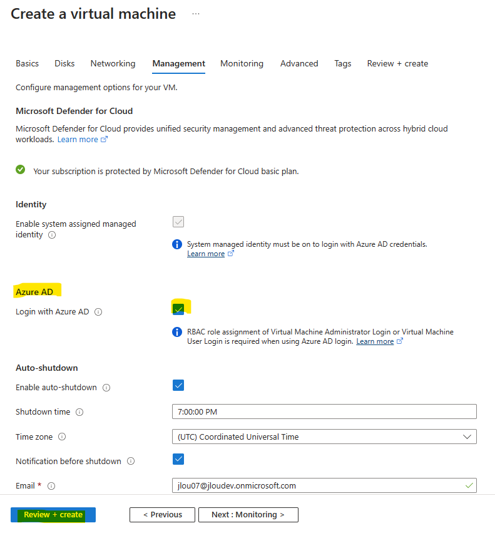
Task: Switch to the Advanced tab
Action: (x=299, y=63)
